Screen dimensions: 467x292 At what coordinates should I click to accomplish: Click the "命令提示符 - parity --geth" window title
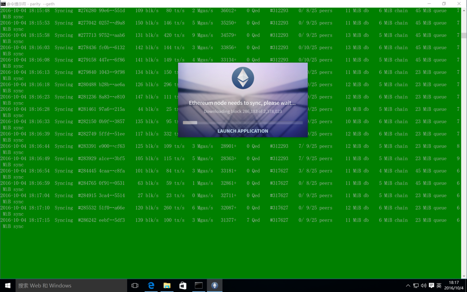pos(31,4)
